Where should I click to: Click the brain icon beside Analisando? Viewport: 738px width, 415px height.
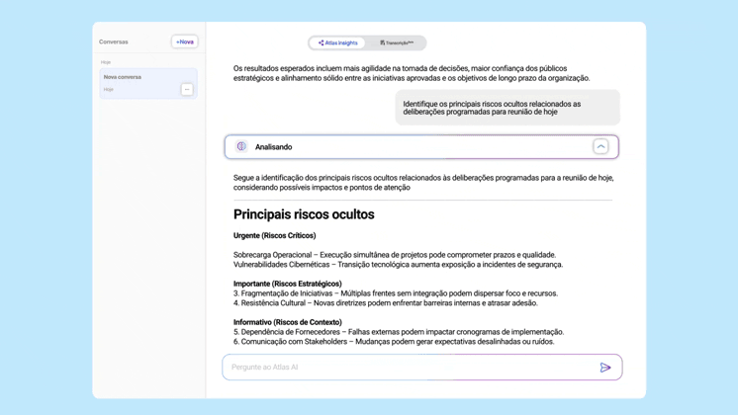241,146
